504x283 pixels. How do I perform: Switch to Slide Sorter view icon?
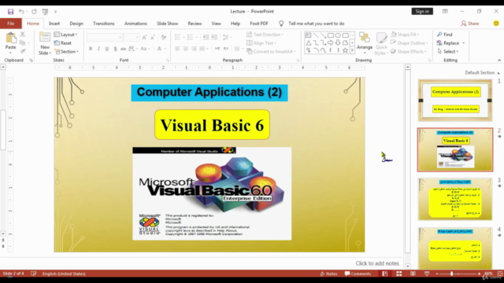[399, 274]
